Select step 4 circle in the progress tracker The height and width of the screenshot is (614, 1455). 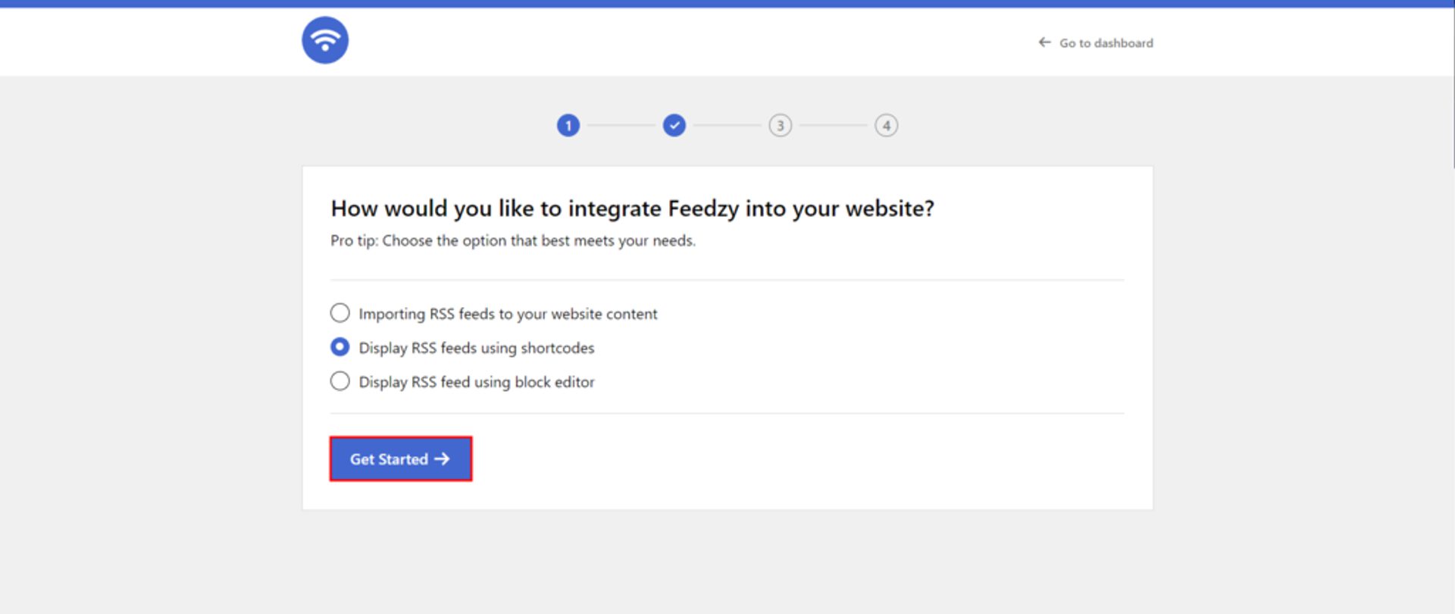tap(886, 125)
